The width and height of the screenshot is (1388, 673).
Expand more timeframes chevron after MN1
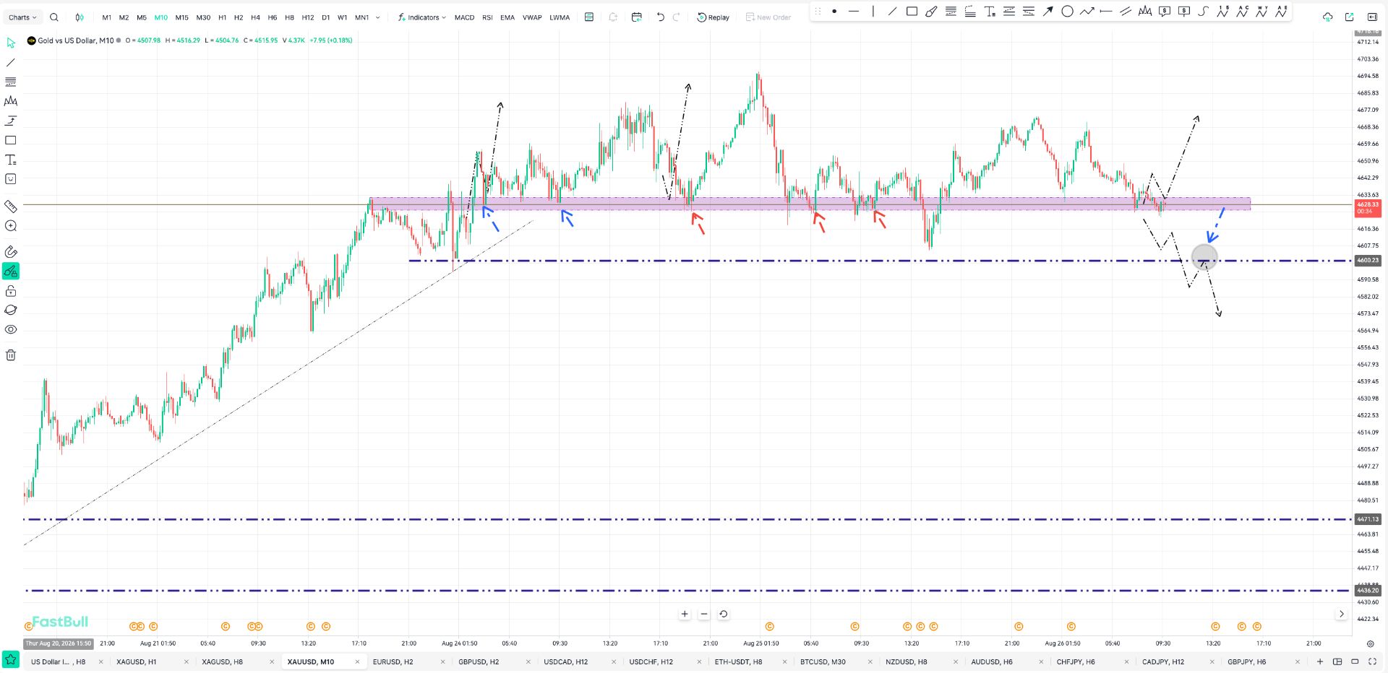[377, 17]
